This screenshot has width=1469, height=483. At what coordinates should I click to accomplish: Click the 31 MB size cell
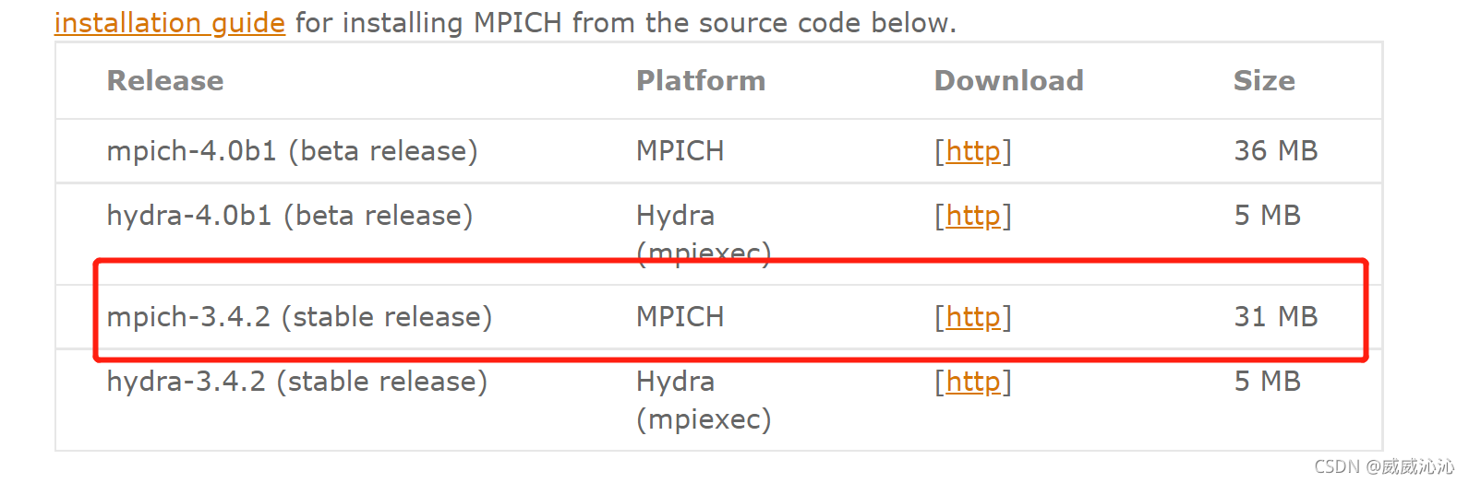click(x=1275, y=316)
